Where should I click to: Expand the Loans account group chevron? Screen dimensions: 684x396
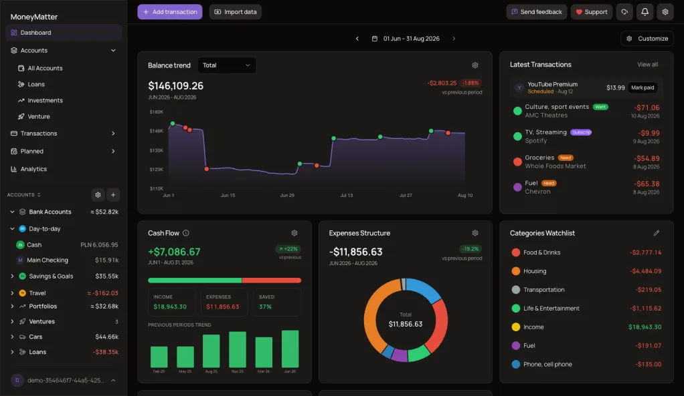click(x=12, y=352)
